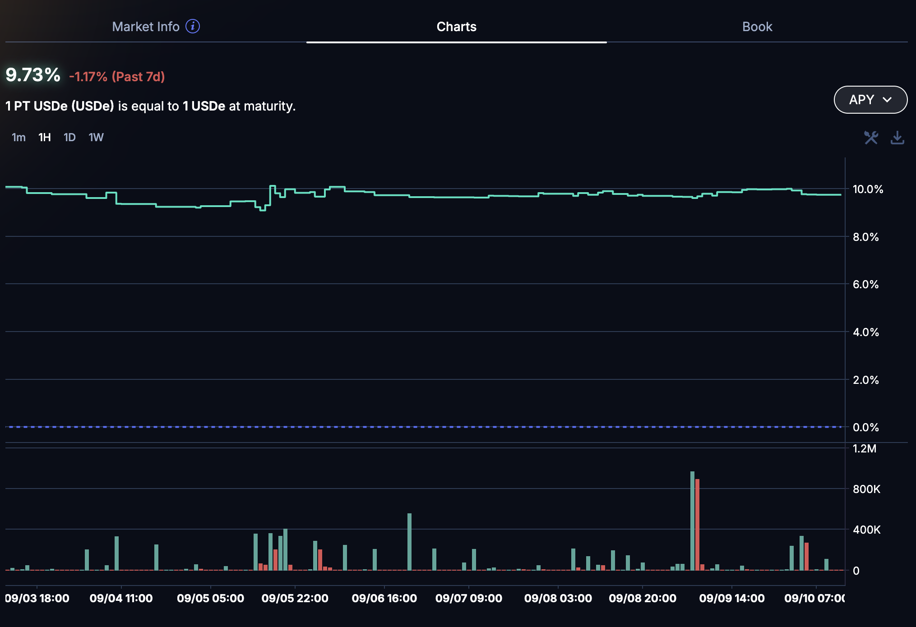Image resolution: width=916 pixels, height=627 pixels.
Task: Select the Charts tab
Action: (x=456, y=27)
